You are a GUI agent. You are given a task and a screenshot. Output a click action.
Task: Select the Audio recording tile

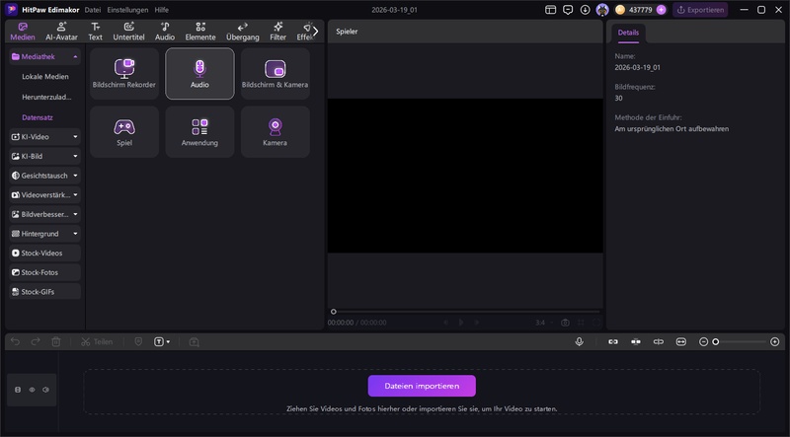tap(199, 74)
